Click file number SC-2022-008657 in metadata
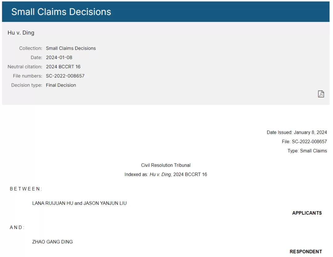333x257 pixels. point(65,76)
